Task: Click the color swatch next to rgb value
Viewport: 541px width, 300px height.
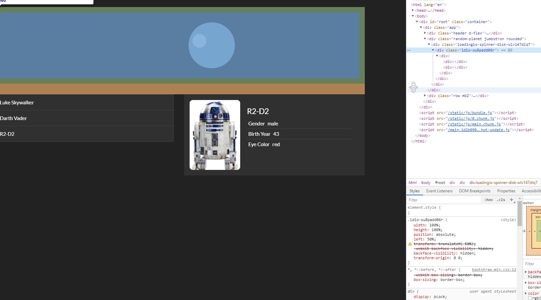Action: click(x=530, y=298)
